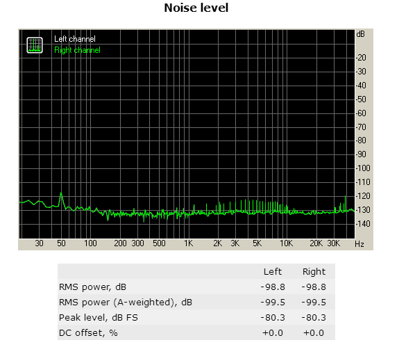Click the 'Right' column header in table
The image size is (406, 354).
pos(314,272)
